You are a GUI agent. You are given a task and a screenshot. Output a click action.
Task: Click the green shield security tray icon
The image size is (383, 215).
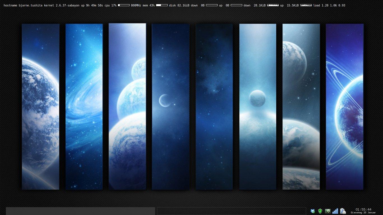(320, 211)
